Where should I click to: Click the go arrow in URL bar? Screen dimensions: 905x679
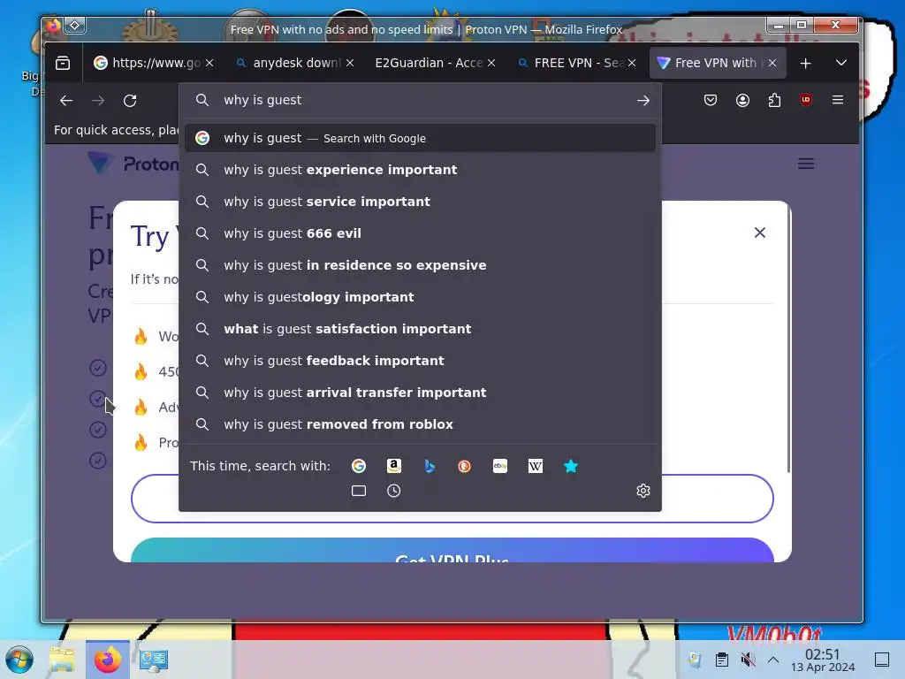pos(643,101)
